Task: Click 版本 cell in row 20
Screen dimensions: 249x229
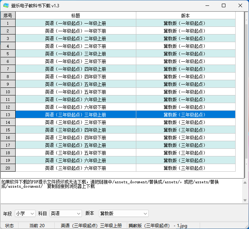Action: [186, 168]
